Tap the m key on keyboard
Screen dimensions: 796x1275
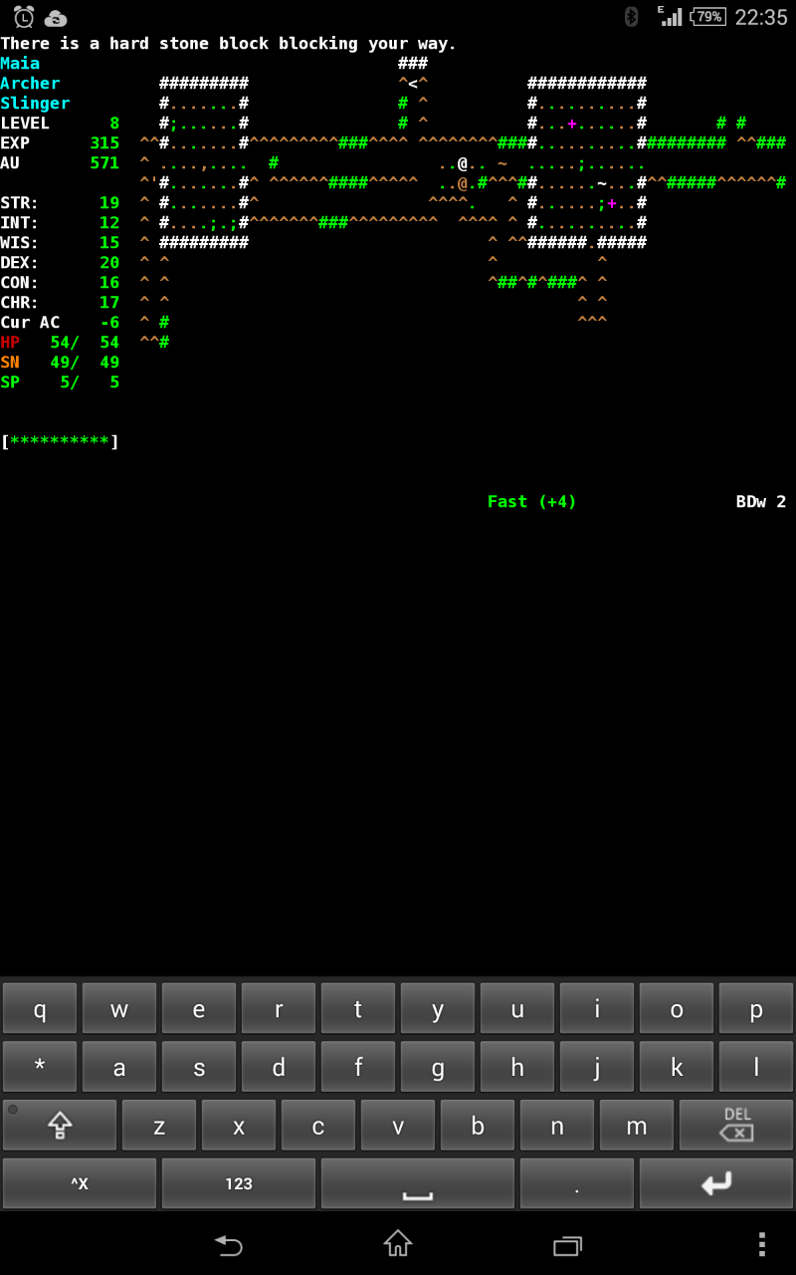point(637,1126)
